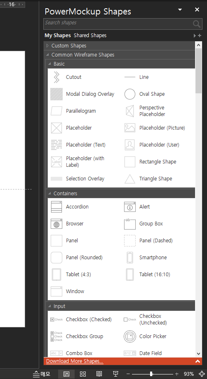
Task: Select the Oval Shape icon
Action: (130, 94)
